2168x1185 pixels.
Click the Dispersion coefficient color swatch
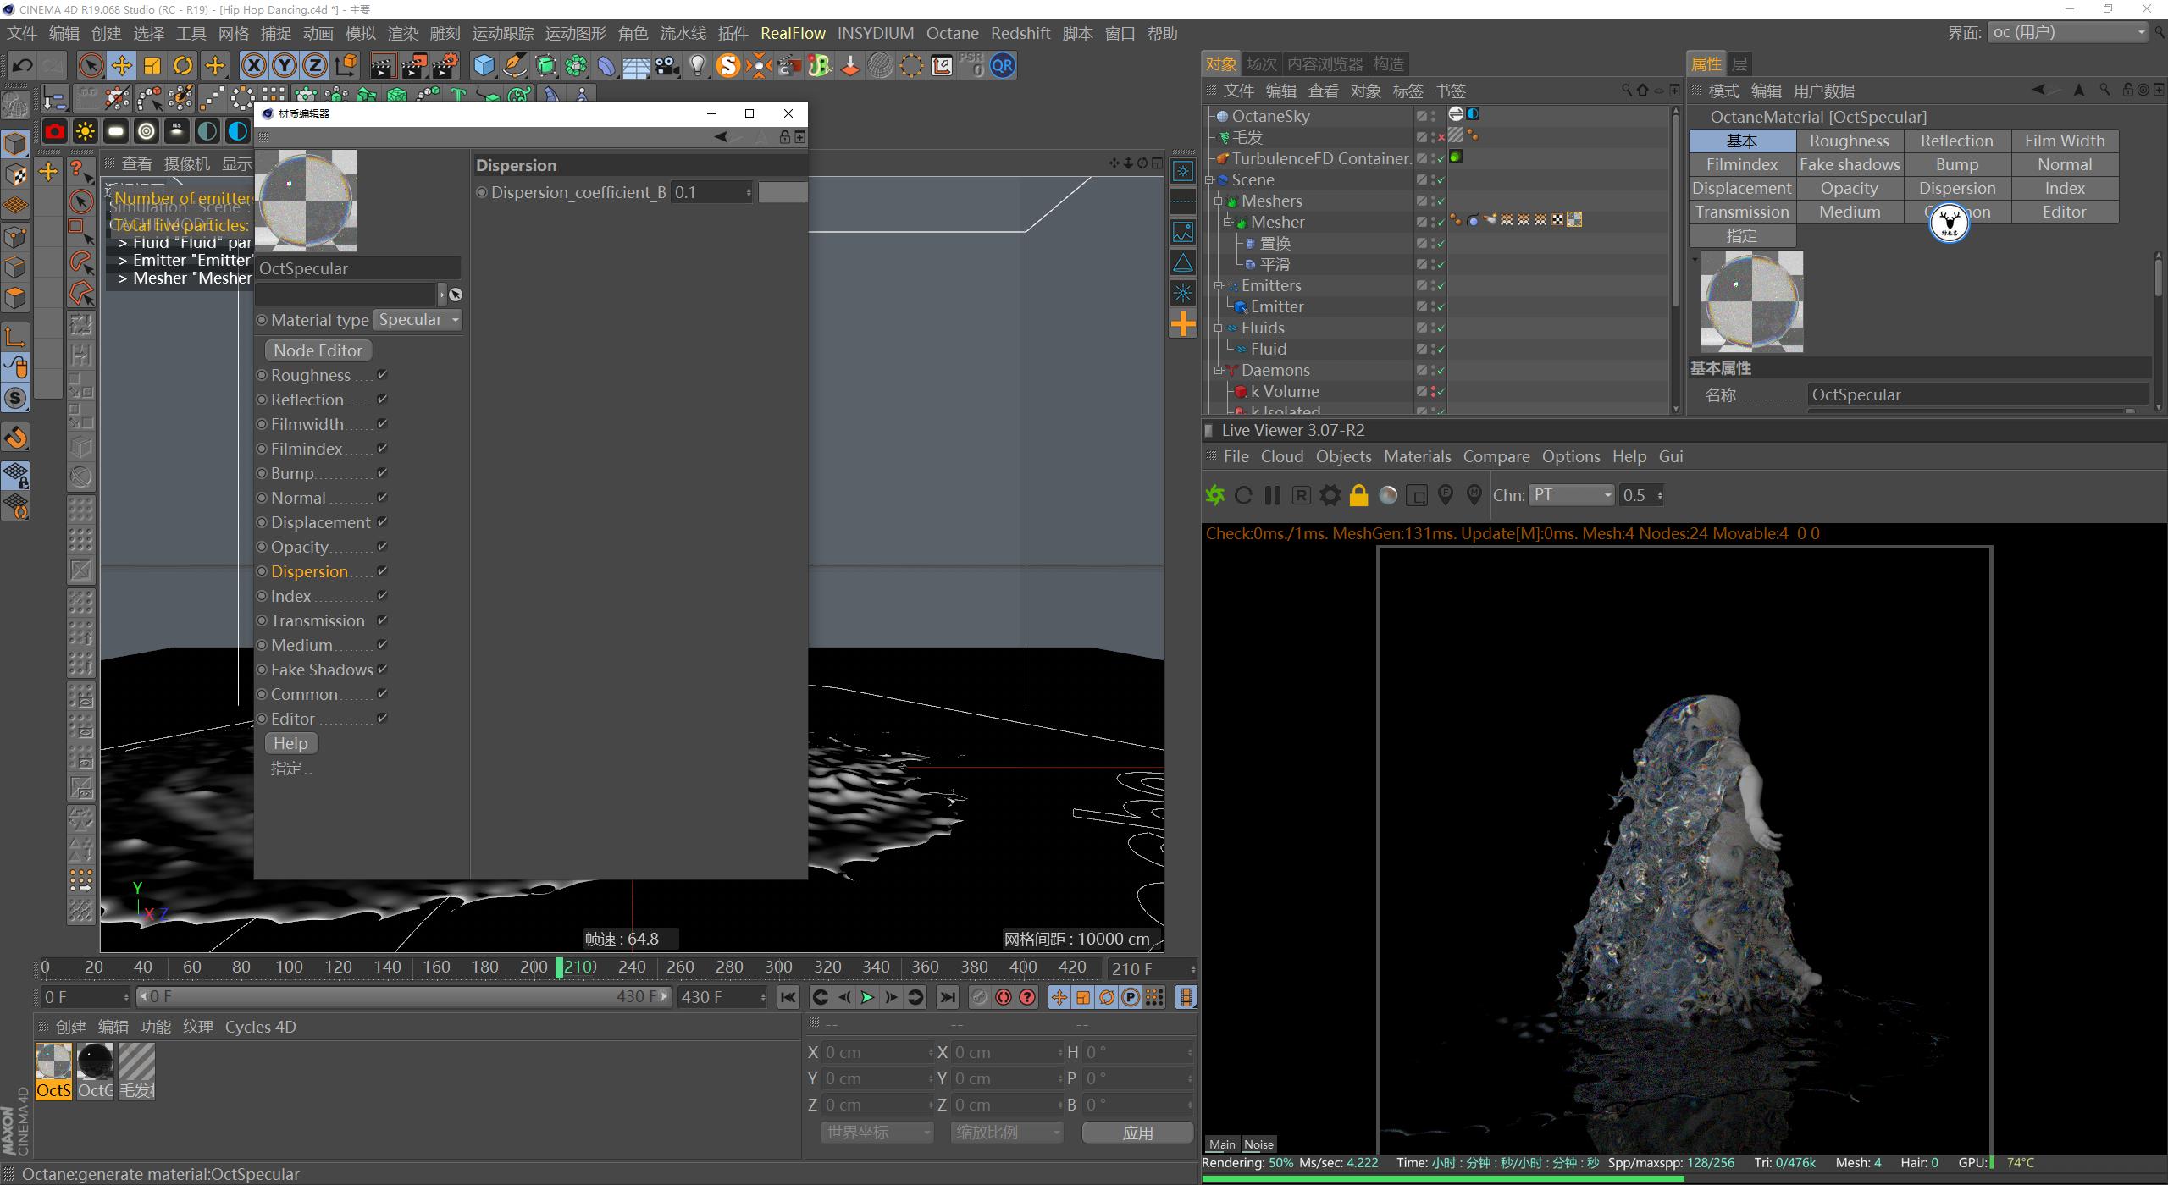(783, 192)
